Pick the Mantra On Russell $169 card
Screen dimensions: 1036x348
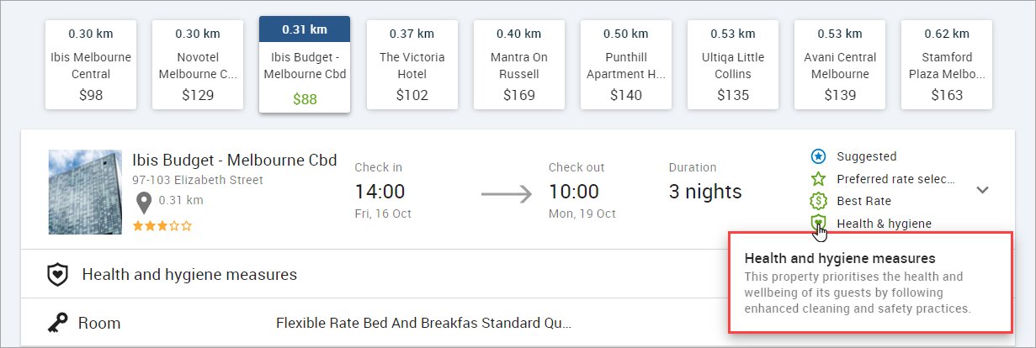click(x=519, y=65)
